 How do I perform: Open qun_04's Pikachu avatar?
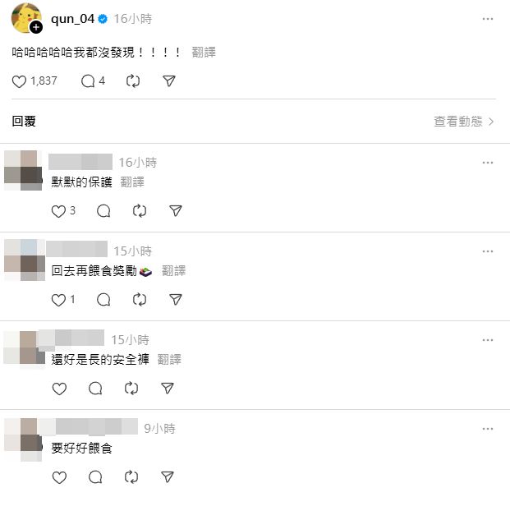25,17
